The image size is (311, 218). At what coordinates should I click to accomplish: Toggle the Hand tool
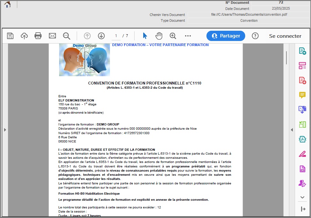(159, 36)
